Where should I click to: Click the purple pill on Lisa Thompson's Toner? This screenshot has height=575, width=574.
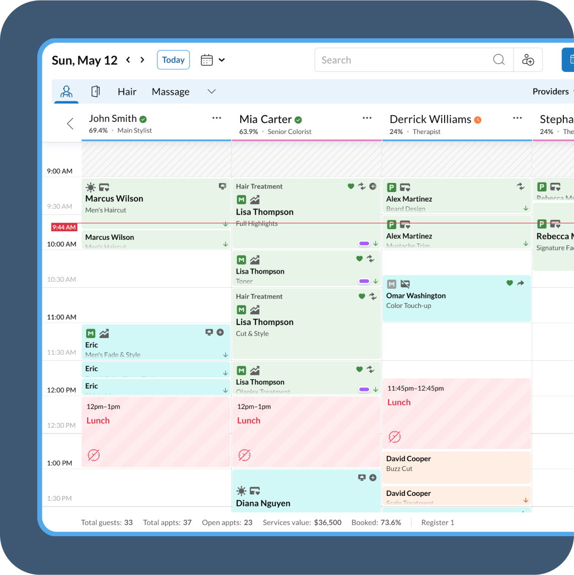(364, 281)
